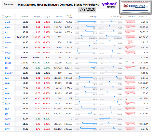Click the Yahoo Finance logo
153x135 pixels.
(109, 4)
